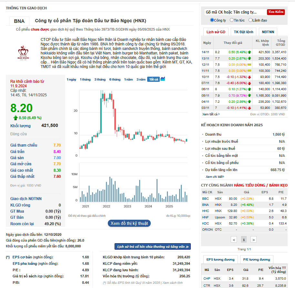Open CTR stock in EPS table
The image size is (295, 288).
click(207, 285)
